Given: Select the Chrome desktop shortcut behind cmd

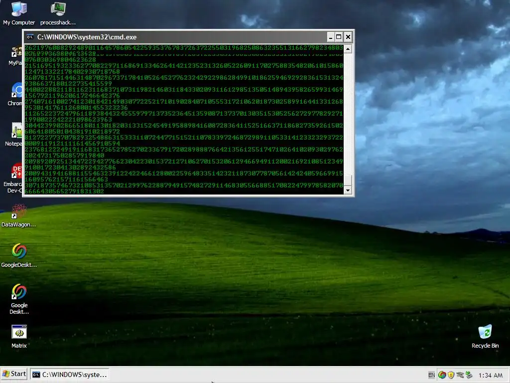Looking at the screenshot, I should tap(15, 94).
